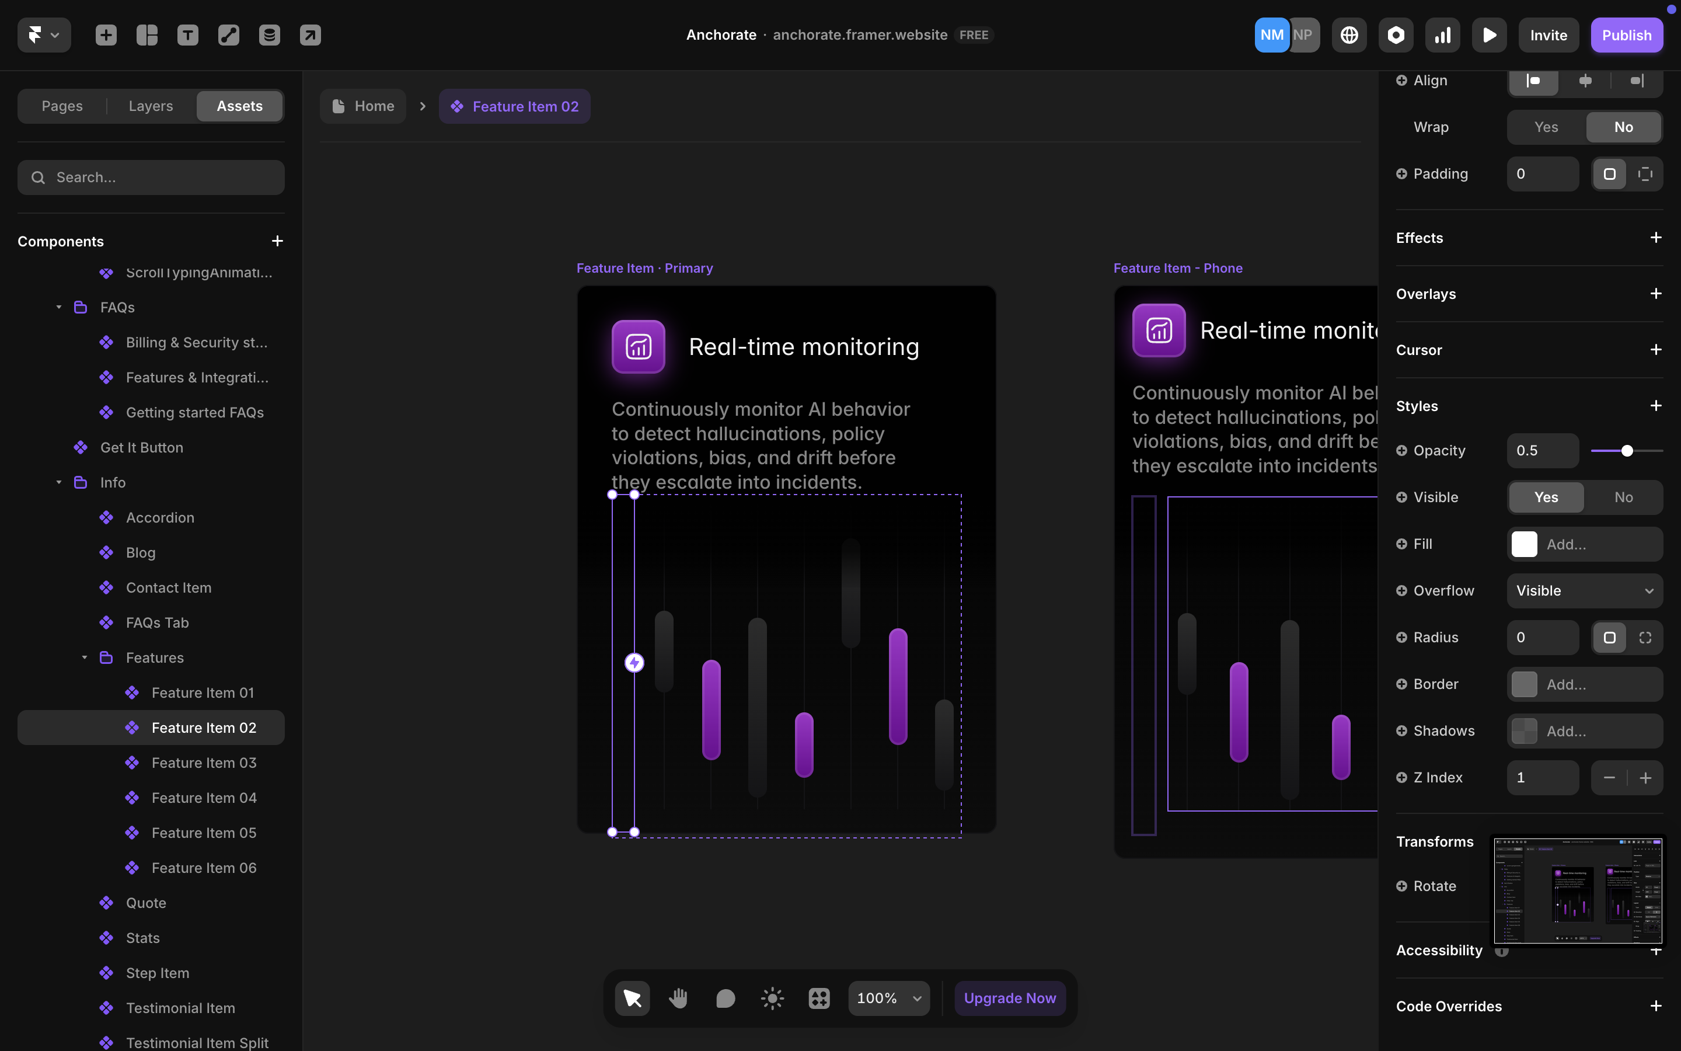Set Visible to No
Image resolution: width=1681 pixels, height=1051 pixels.
point(1623,497)
